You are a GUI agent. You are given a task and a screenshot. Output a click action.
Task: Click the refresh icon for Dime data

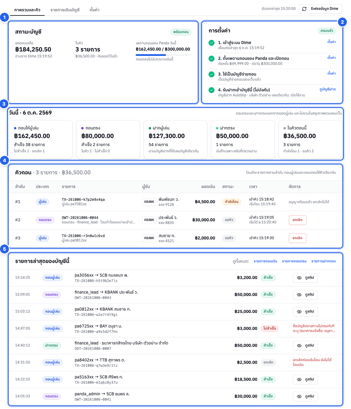point(304,9)
